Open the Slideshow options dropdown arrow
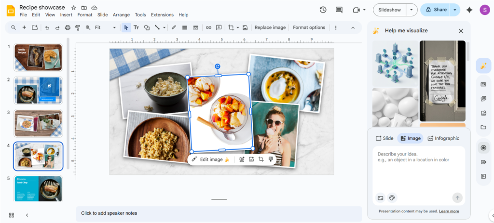The width and height of the screenshot is (494, 223). coord(412,10)
